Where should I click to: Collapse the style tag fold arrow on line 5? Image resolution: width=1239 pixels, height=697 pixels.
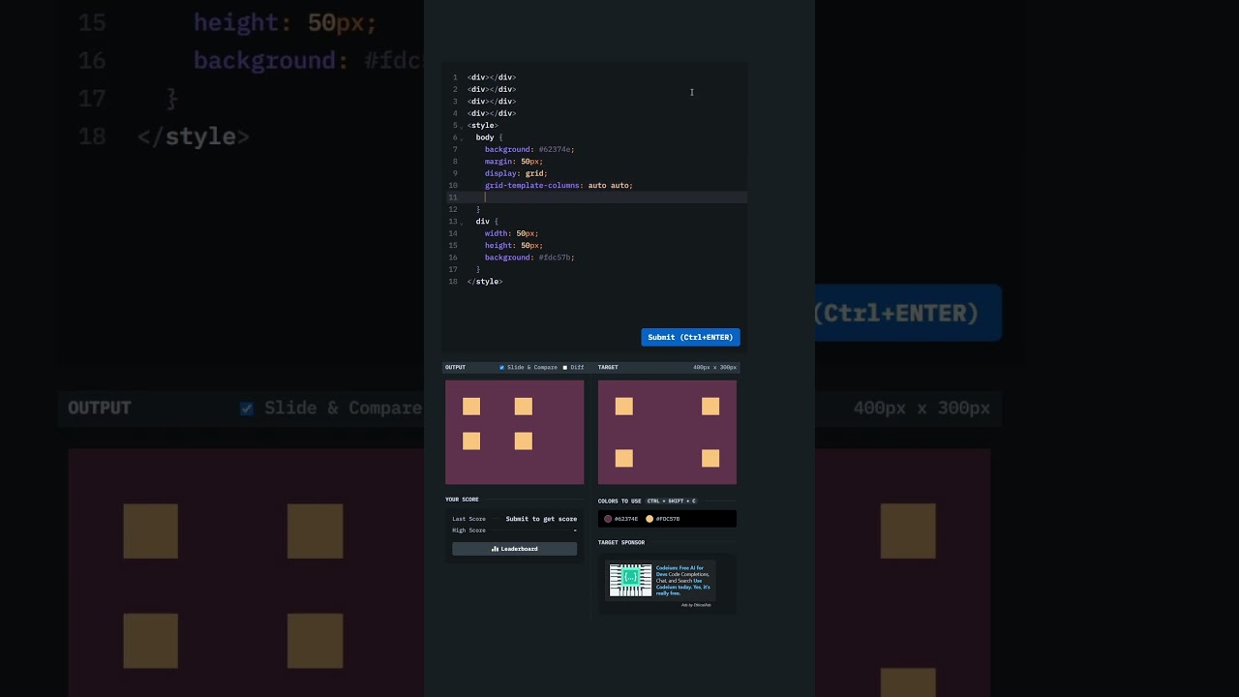coord(462,127)
